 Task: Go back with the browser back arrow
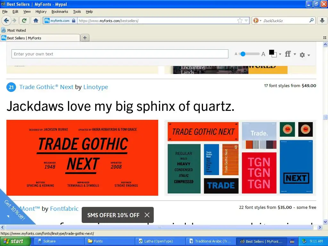pyautogui.click(x=6, y=20)
